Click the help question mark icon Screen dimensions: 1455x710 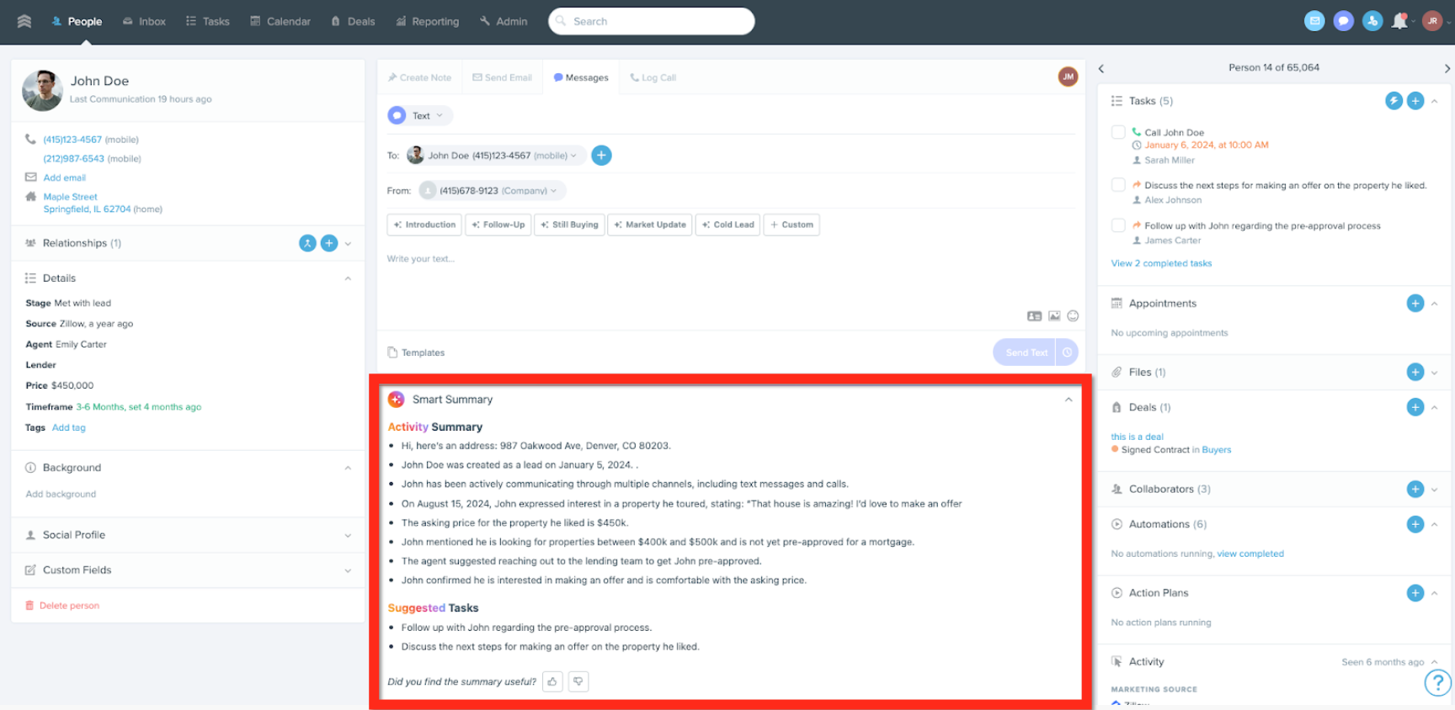pyautogui.click(x=1437, y=683)
